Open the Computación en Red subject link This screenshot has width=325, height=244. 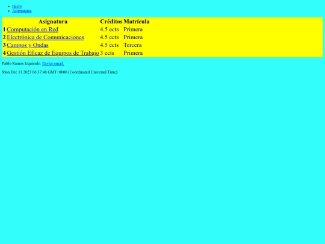pos(32,30)
